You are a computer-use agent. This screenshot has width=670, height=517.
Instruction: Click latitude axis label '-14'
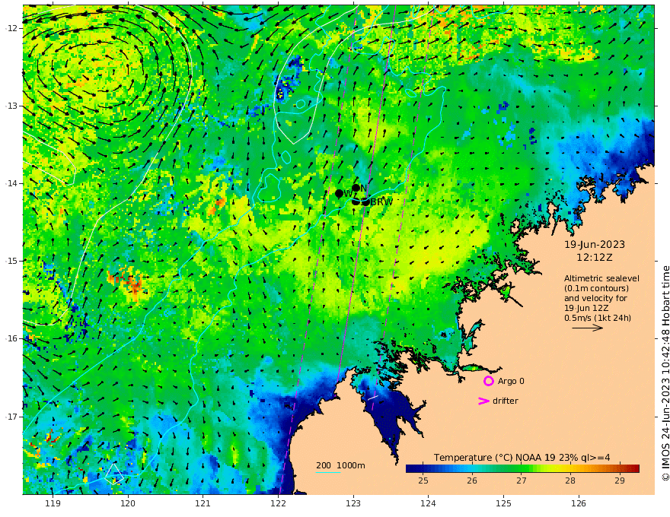[x=11, y=183]
